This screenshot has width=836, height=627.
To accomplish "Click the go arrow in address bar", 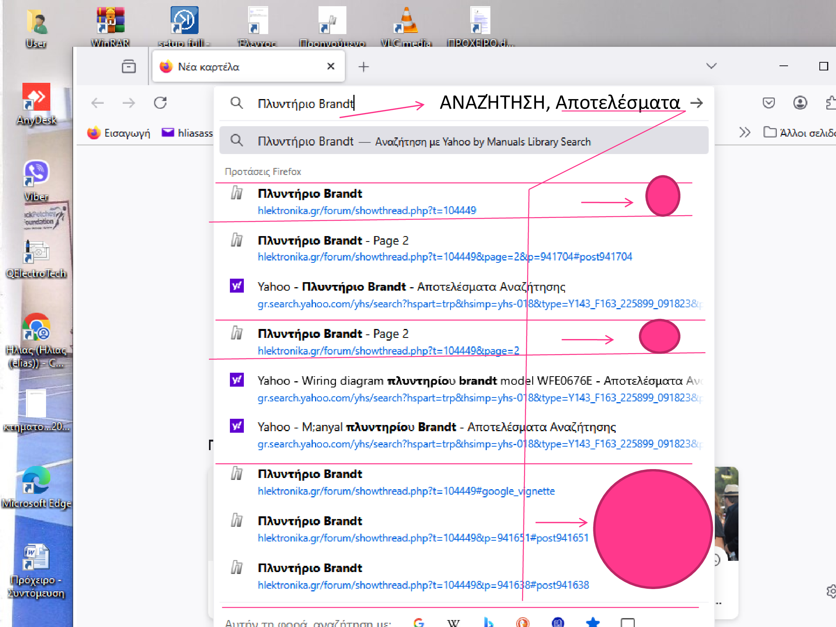I will click(697, 103).
